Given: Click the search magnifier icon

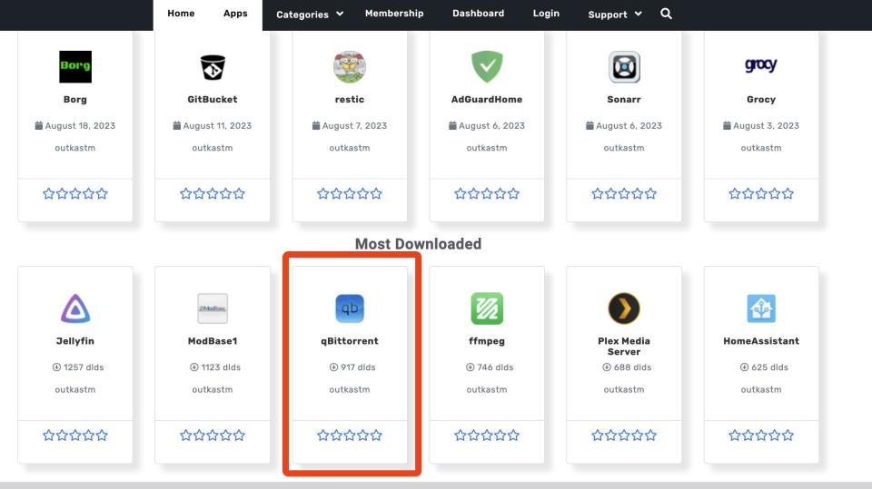Looking at the screenshot, I should tap(666, 14).
